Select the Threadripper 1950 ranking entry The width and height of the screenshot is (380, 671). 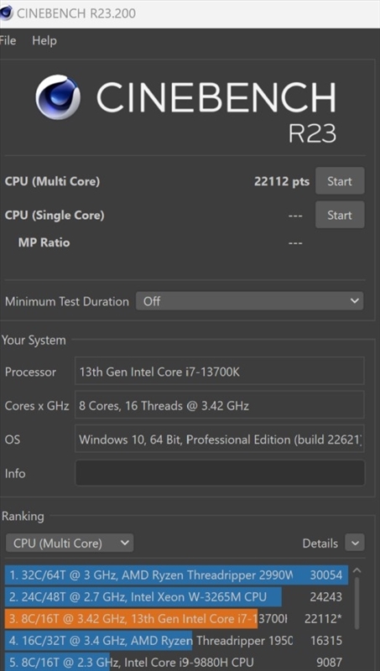tap(177, 640)
